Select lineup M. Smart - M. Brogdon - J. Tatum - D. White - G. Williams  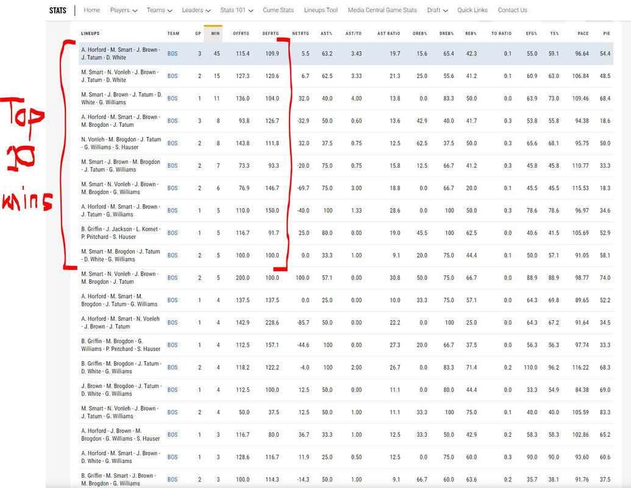[121, 255]
